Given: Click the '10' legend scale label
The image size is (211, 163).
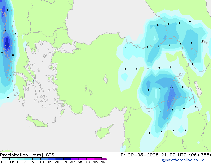Looking at the screenshot, I should click(x=42, y=162).
